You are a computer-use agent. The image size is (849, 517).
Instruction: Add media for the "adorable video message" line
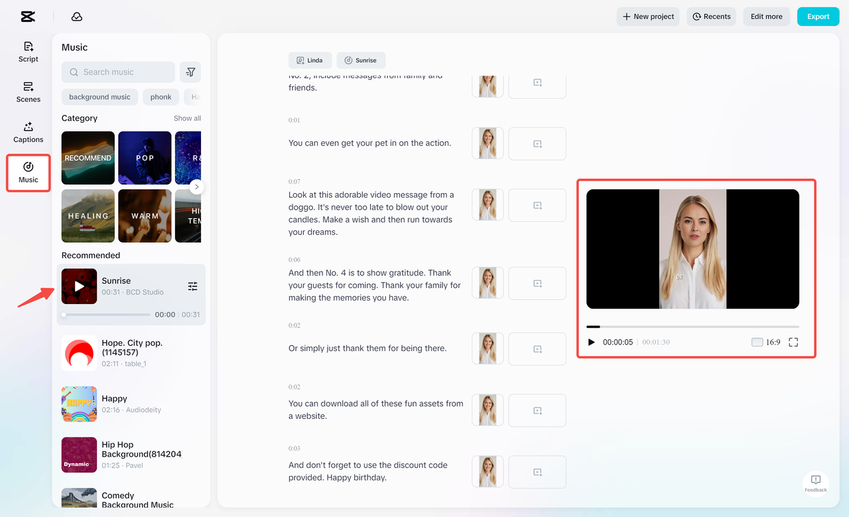point(537,205)
